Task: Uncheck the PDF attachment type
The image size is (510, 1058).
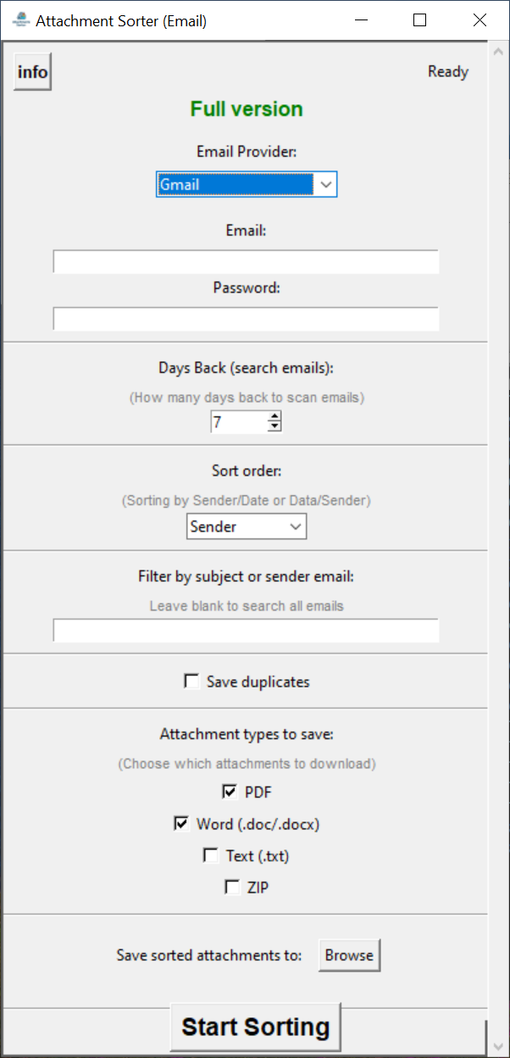Action: click(230, 792)
